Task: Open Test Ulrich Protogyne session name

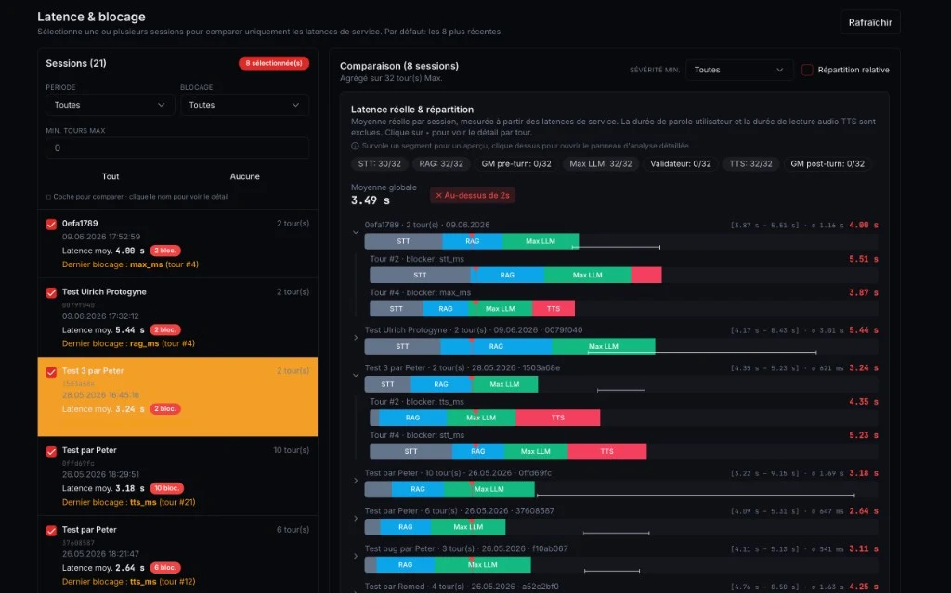Action: [104, 291]
